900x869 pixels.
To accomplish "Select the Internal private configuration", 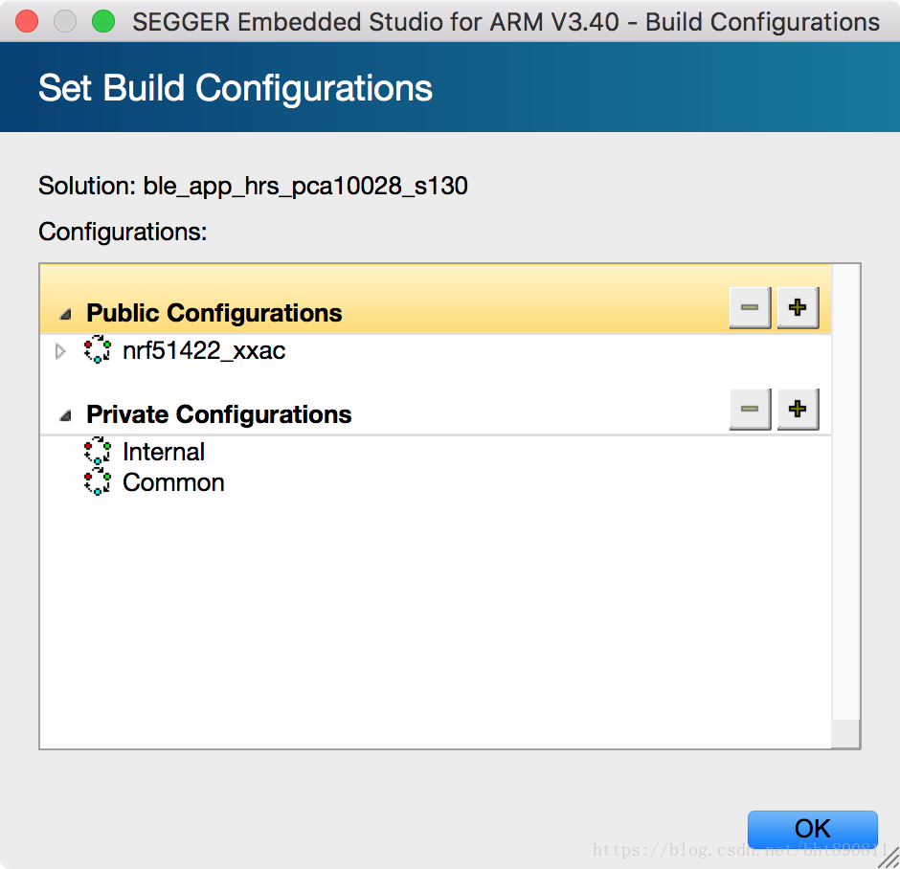I will pos(164,452).
